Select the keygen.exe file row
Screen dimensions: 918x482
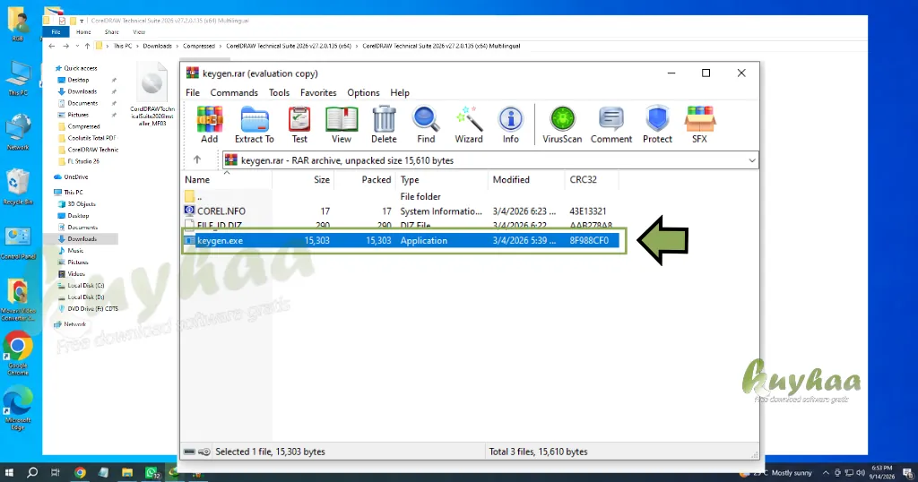coord(401,240)
